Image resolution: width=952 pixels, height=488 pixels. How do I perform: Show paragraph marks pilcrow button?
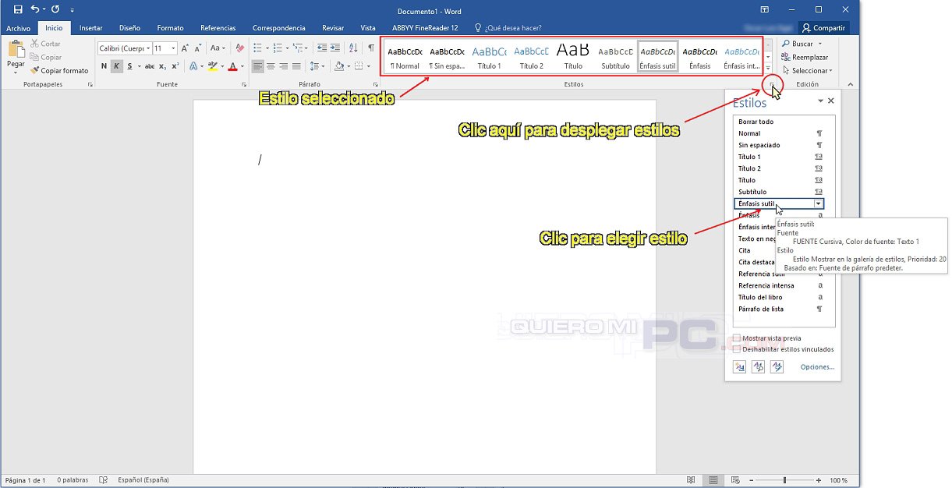(370, 48)
